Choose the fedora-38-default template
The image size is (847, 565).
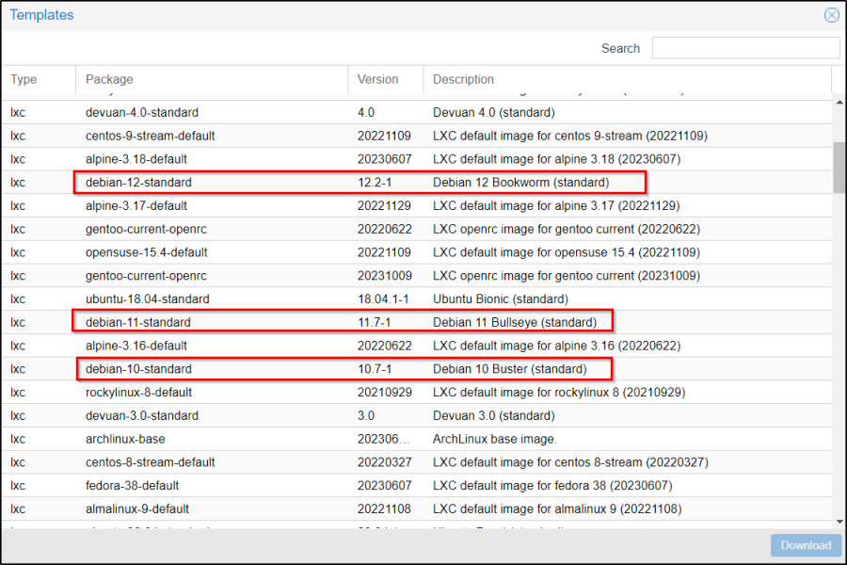point(132,486)
